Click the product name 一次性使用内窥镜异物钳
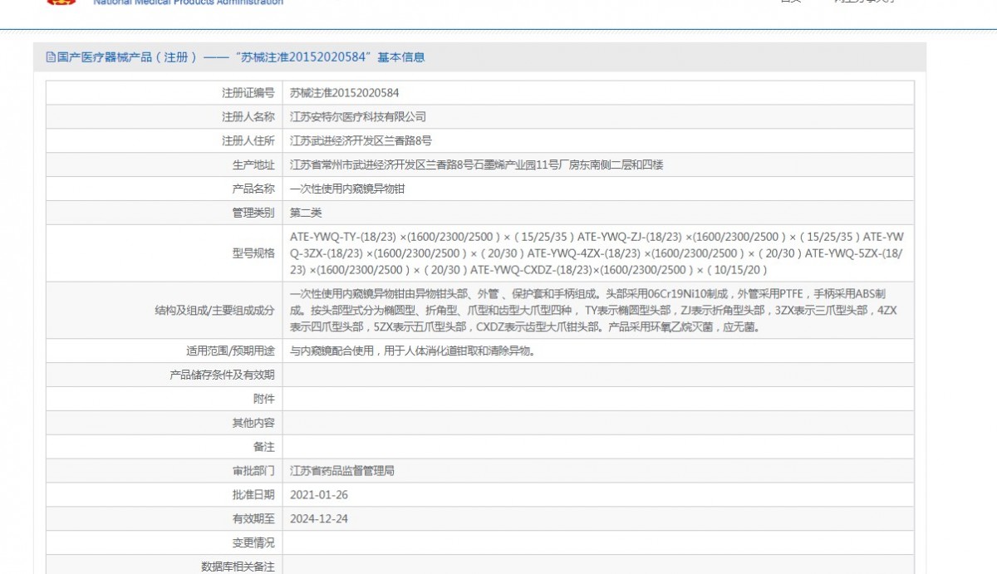The image size is (997, 574). [x=347, y=189]
